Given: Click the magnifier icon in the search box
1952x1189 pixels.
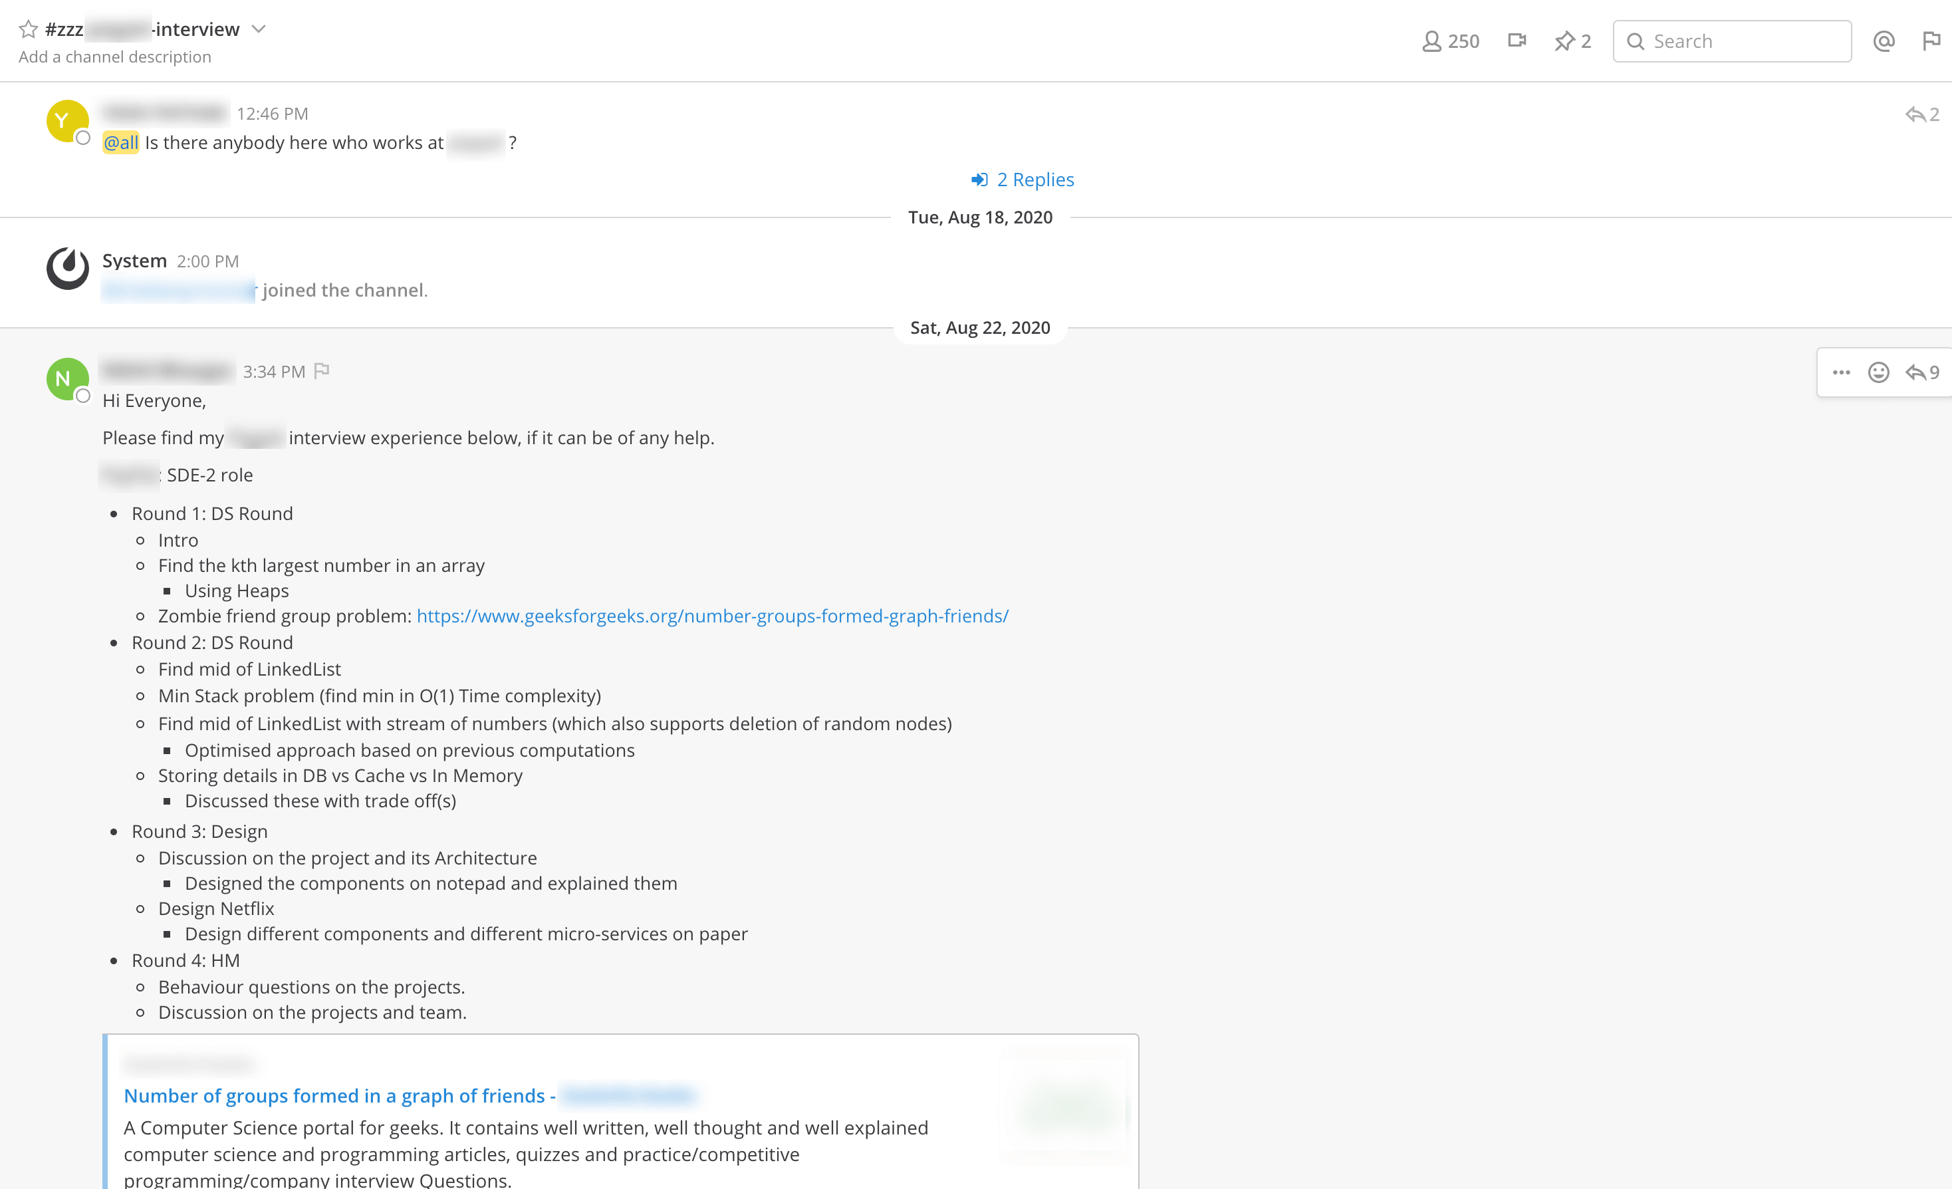Looking at the screenshot, I should click(x=1637, y=41).
